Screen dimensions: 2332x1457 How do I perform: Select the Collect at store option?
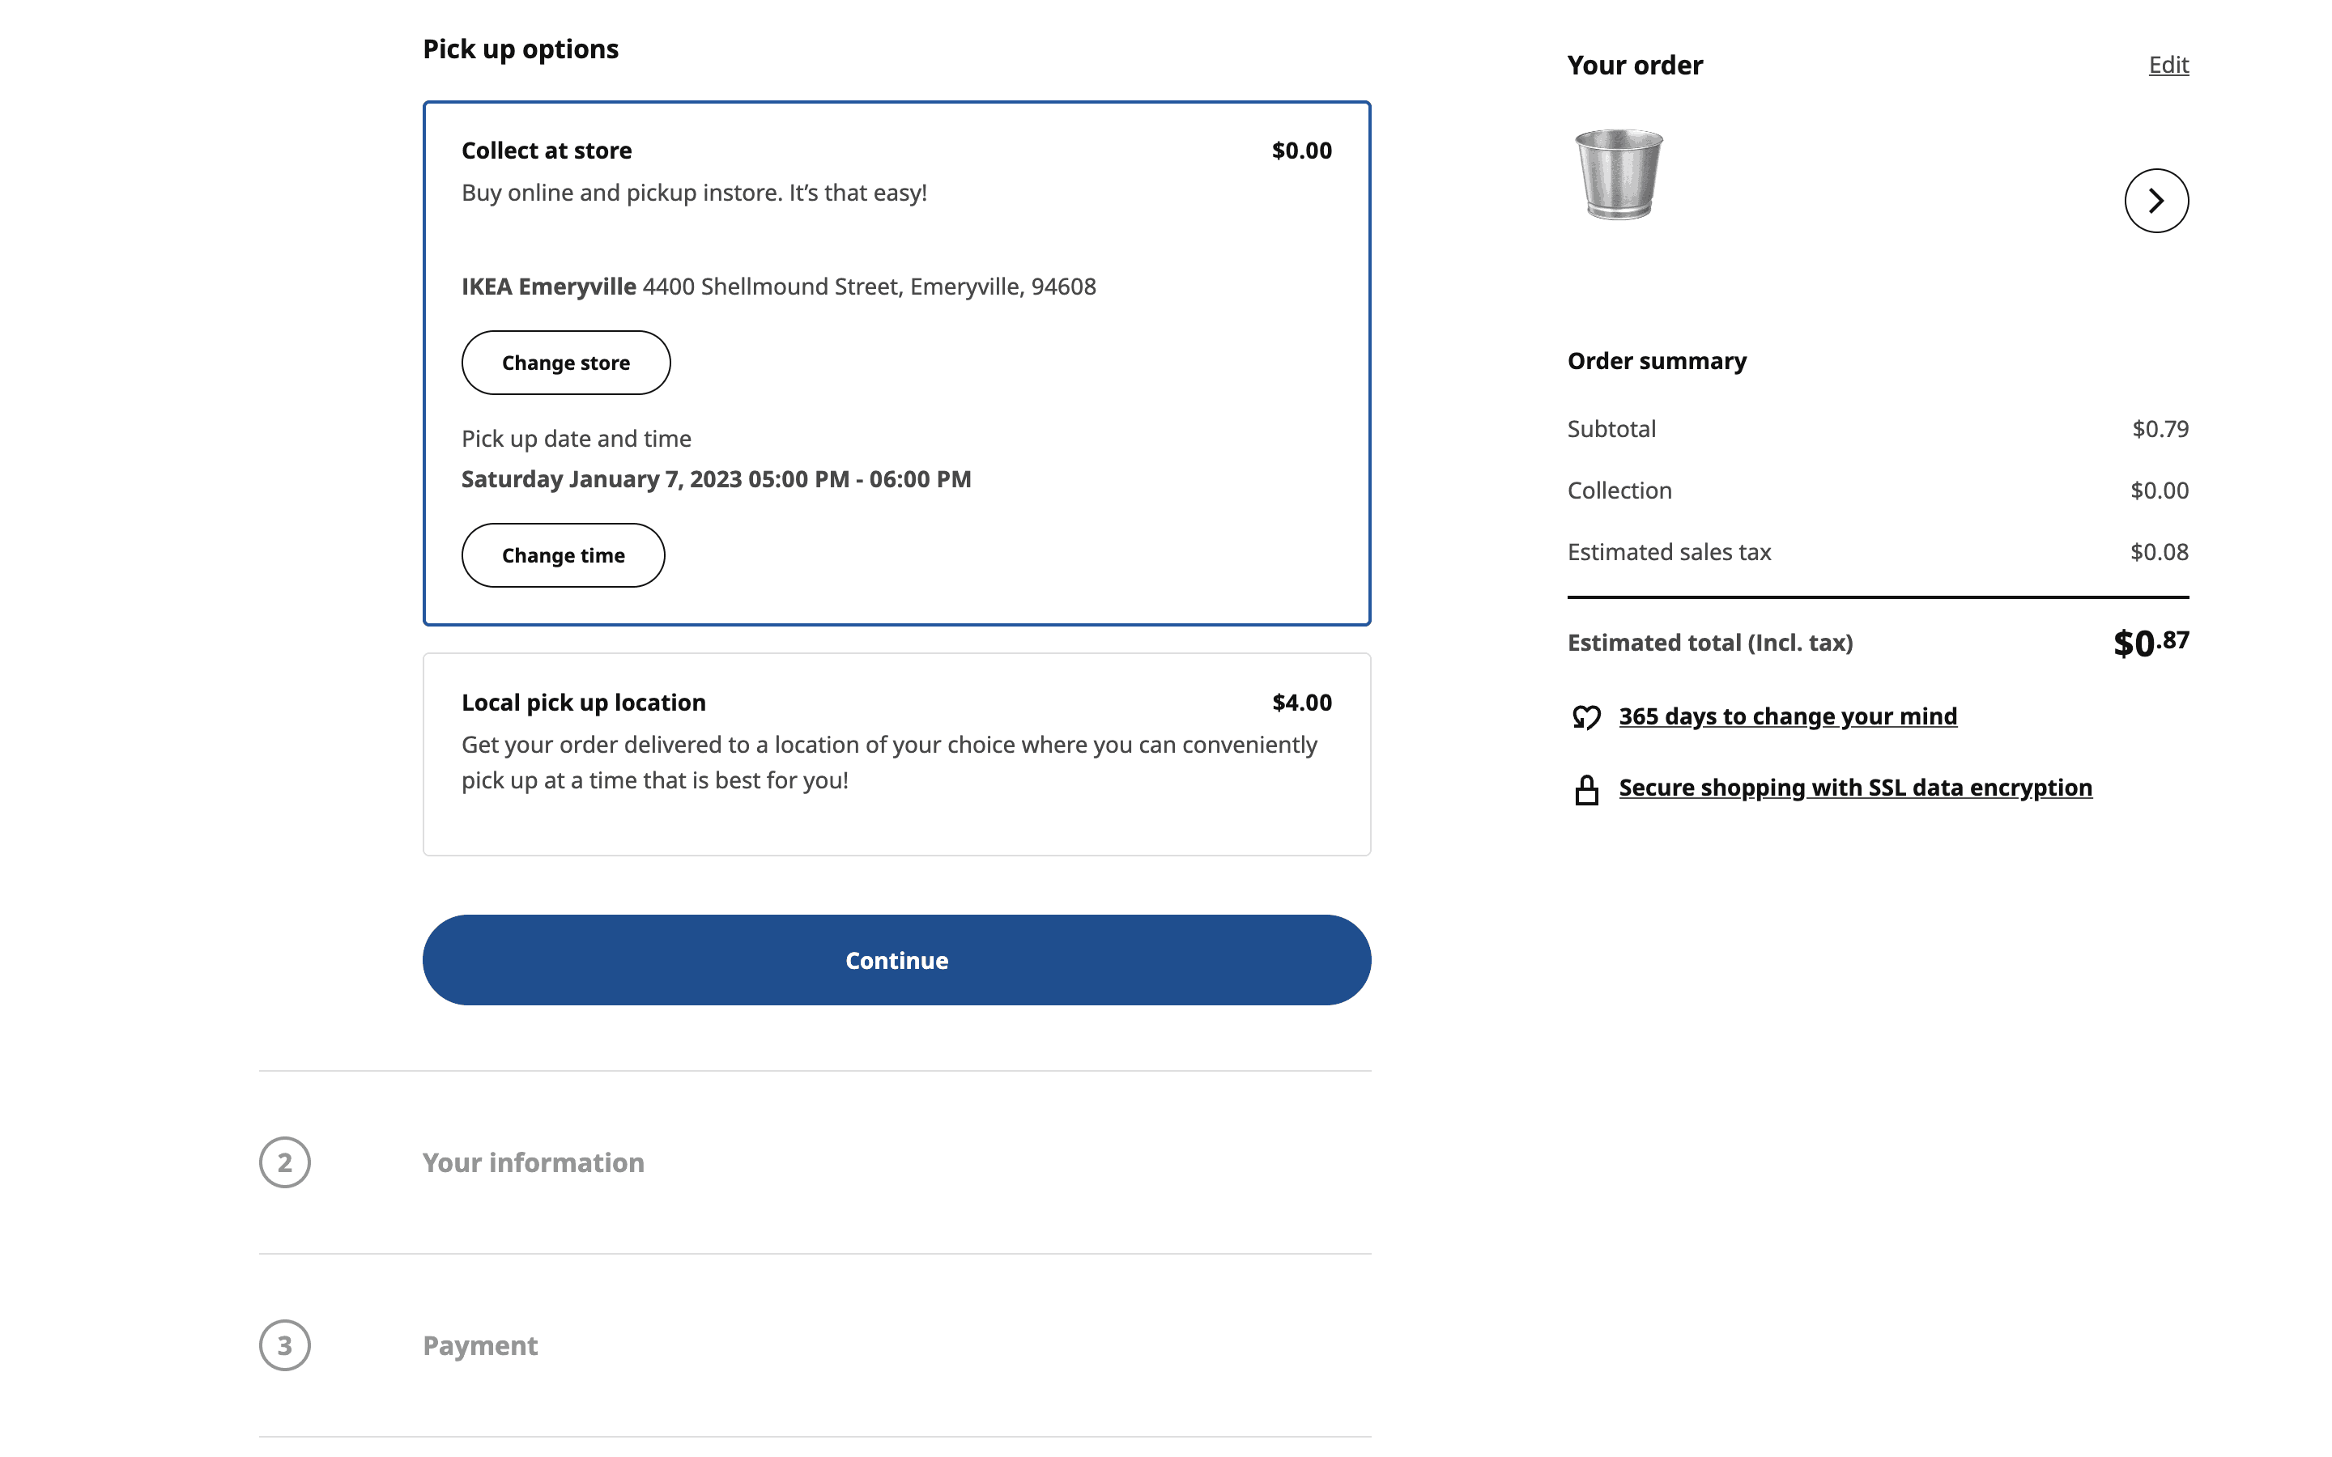pyautogui.click(x=547, y=151)
